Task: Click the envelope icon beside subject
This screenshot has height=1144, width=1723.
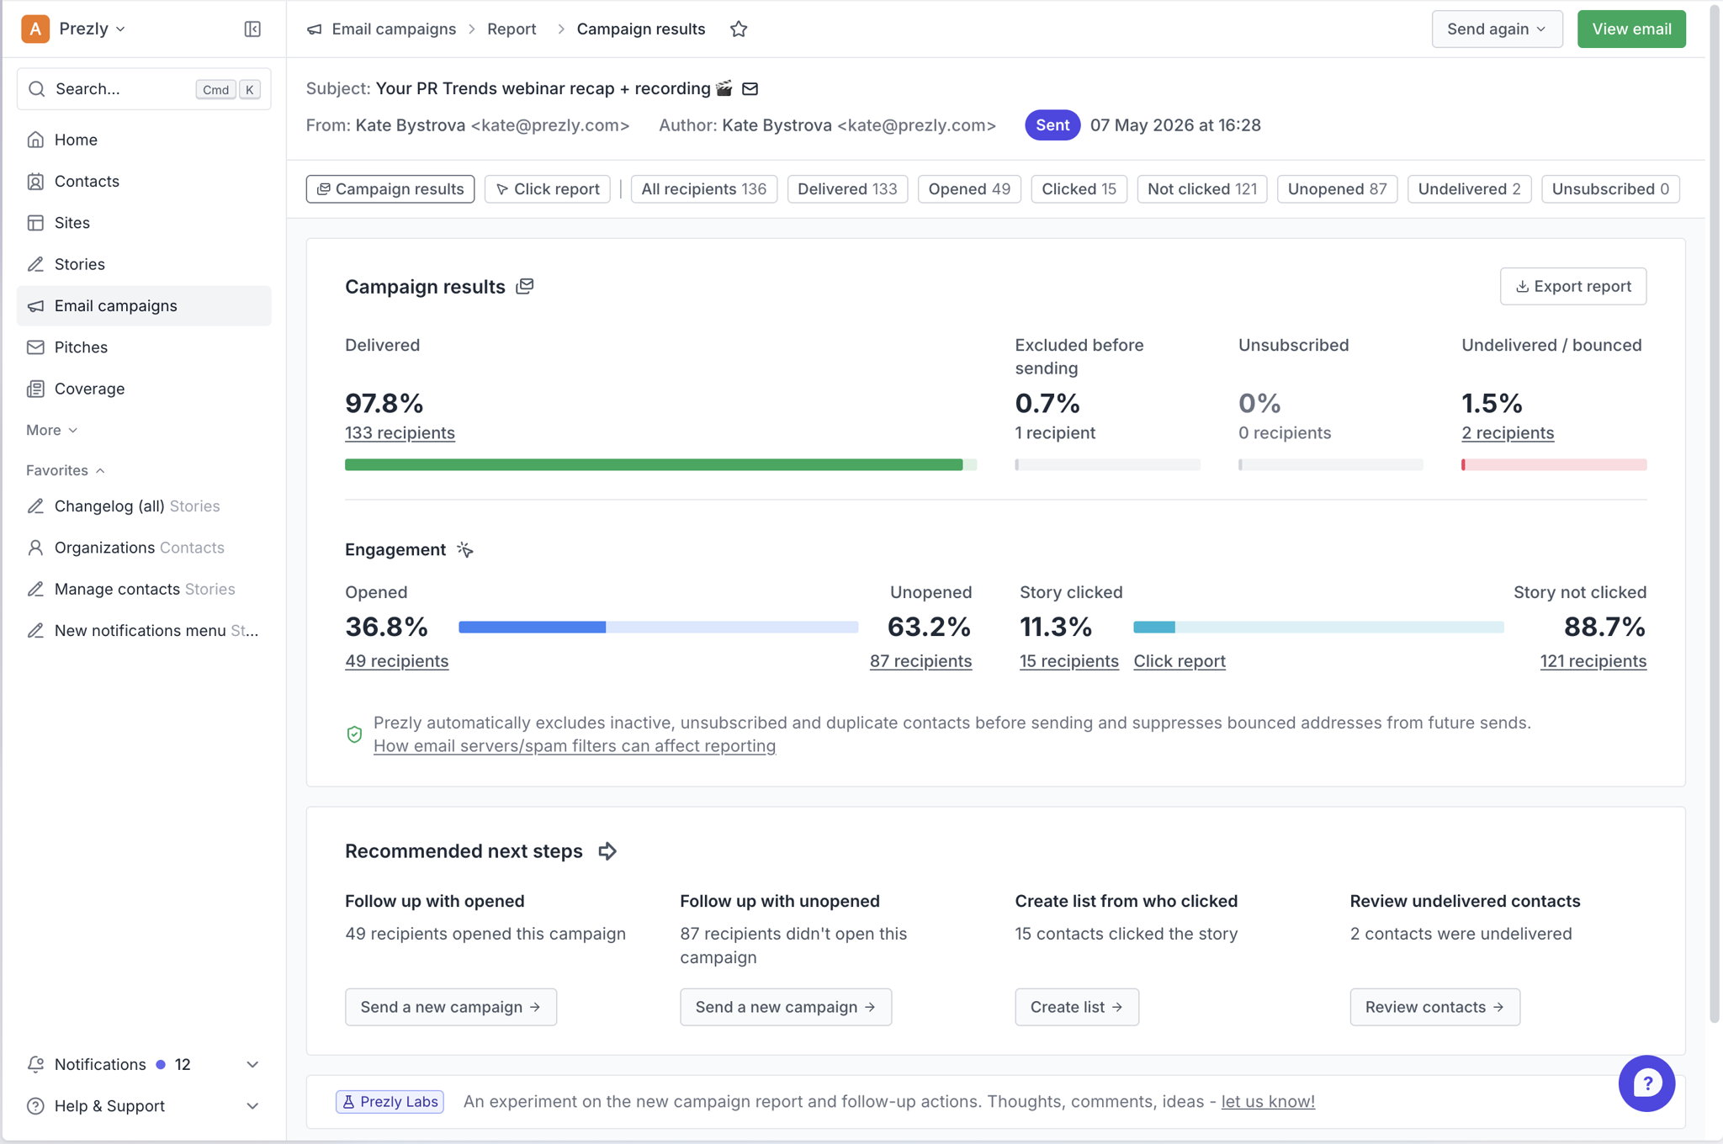Action: click(x=750, y=88)
